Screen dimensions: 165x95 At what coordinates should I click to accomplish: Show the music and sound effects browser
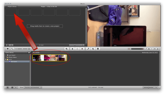point(146,49)
